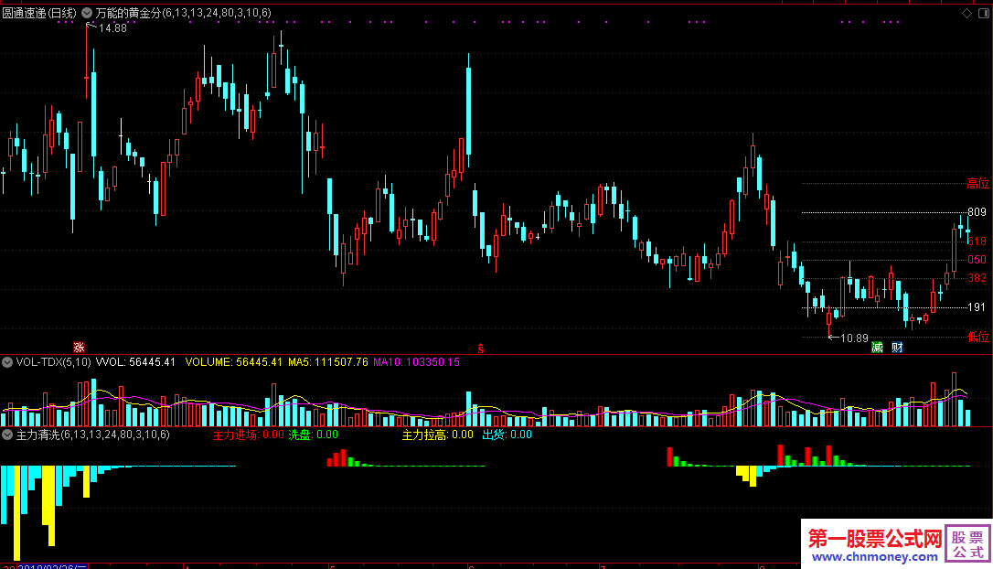The image size is (993, 569).
Task: Click the 主力拉高: 0.00 readout
Action: [x=438, y=435]
